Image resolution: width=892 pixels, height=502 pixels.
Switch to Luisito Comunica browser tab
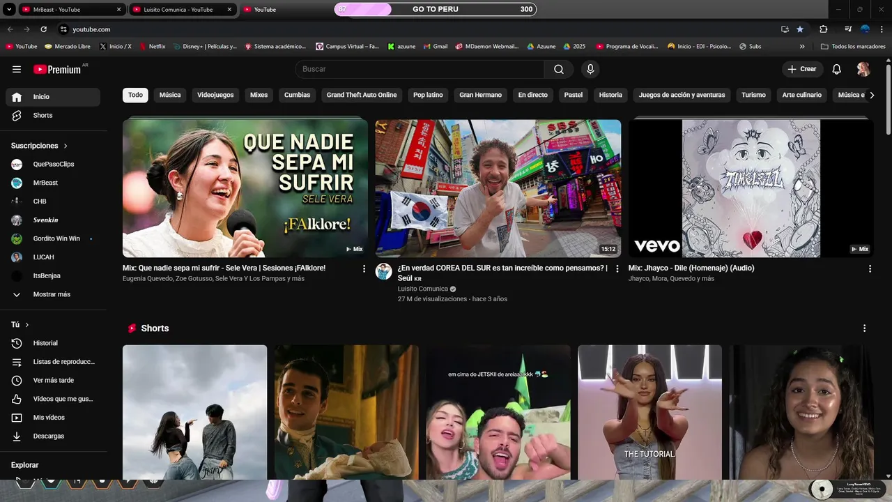181,10
